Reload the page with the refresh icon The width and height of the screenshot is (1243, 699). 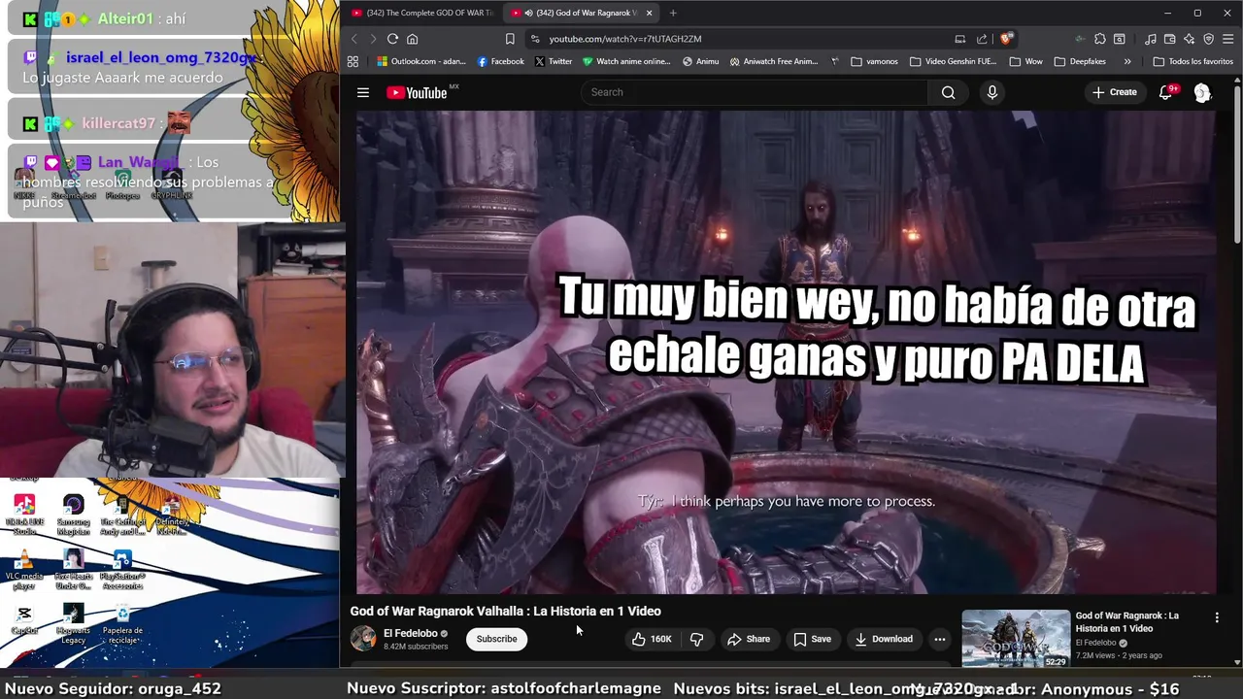coord(392,39)
